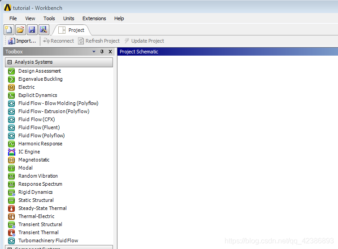
Task: Select the Random Vibration label
Action: pos(38,176)
